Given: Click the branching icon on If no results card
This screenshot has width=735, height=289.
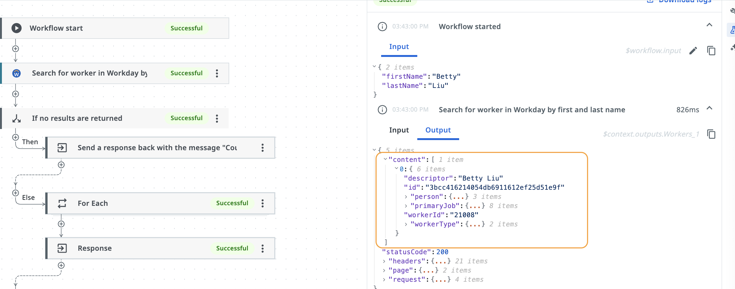Looking at the screenshot, I should coord(16,118).
